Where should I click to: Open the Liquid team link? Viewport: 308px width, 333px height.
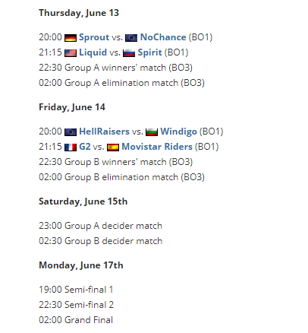[93, 52]
